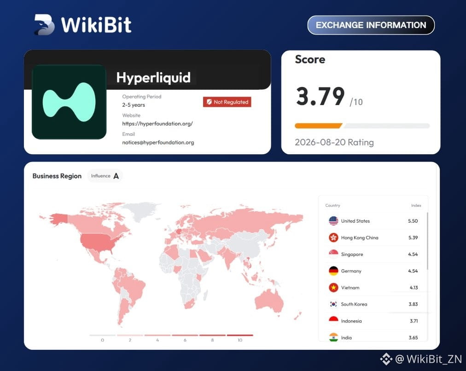
Task: Click the Singapore flag icon
Action: click(x=333, y=254)
